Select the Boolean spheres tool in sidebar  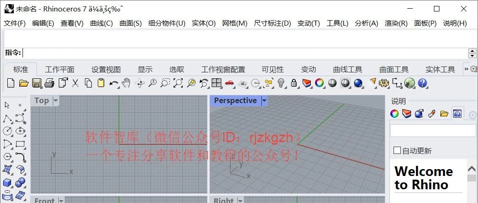[20, 183]
